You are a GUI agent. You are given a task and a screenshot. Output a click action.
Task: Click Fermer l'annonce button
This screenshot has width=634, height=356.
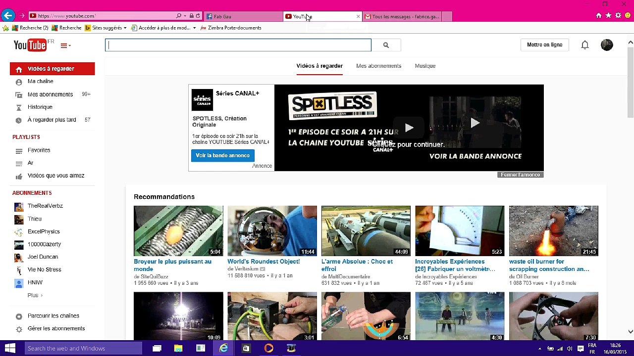tap(520, 175)
